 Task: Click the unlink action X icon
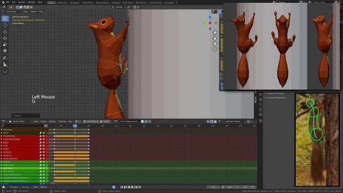click(150, 122)
